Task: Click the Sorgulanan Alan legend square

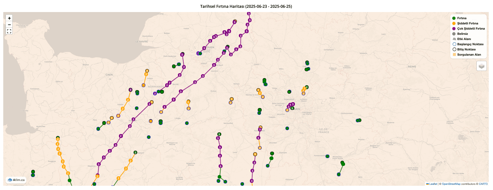Action: [454, 55]
